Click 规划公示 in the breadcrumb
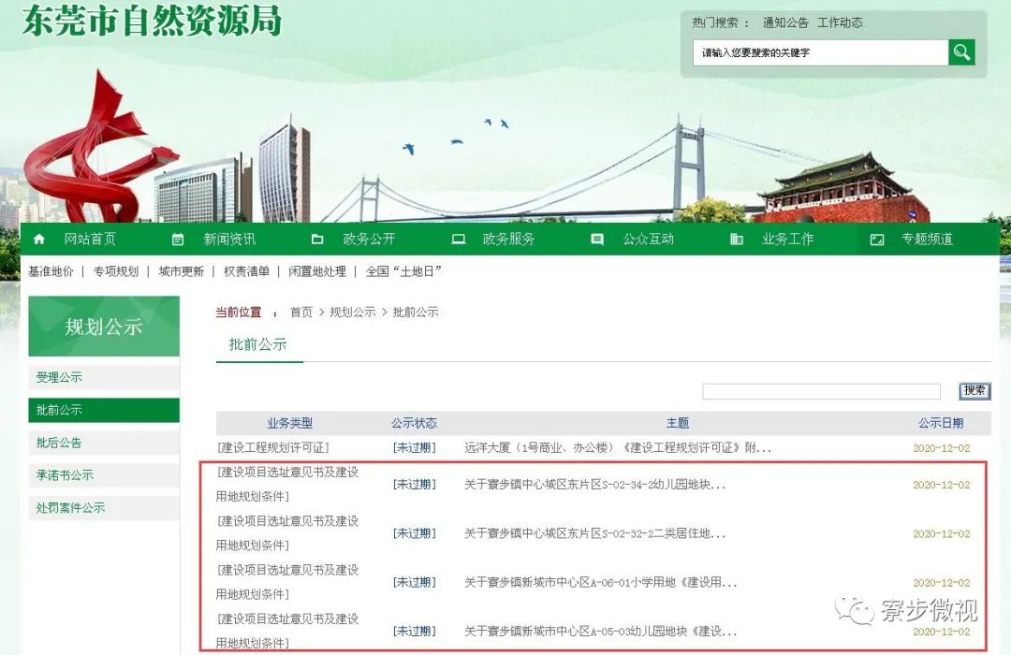Image resolution: width=1011 pixels, height=655 pixels. (x=352, y=312)
